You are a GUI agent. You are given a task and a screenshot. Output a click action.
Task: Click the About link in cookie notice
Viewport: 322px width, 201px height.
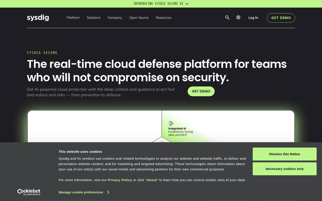pos(152,180)
